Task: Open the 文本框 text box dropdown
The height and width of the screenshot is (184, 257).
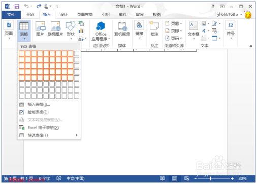Action: coord(194,30)
